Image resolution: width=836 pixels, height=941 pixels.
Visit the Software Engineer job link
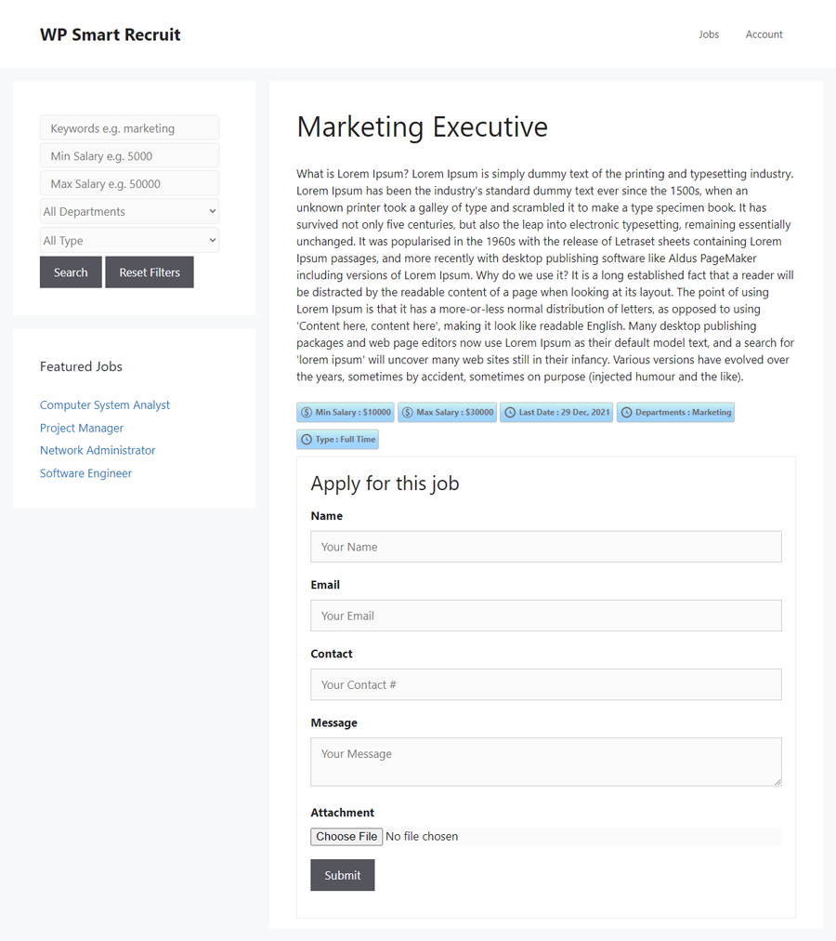(85, 473)
